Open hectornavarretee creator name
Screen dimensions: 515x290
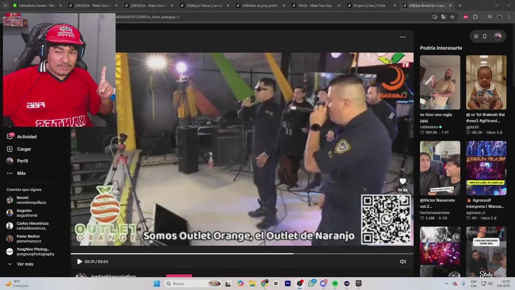[435, 213]
